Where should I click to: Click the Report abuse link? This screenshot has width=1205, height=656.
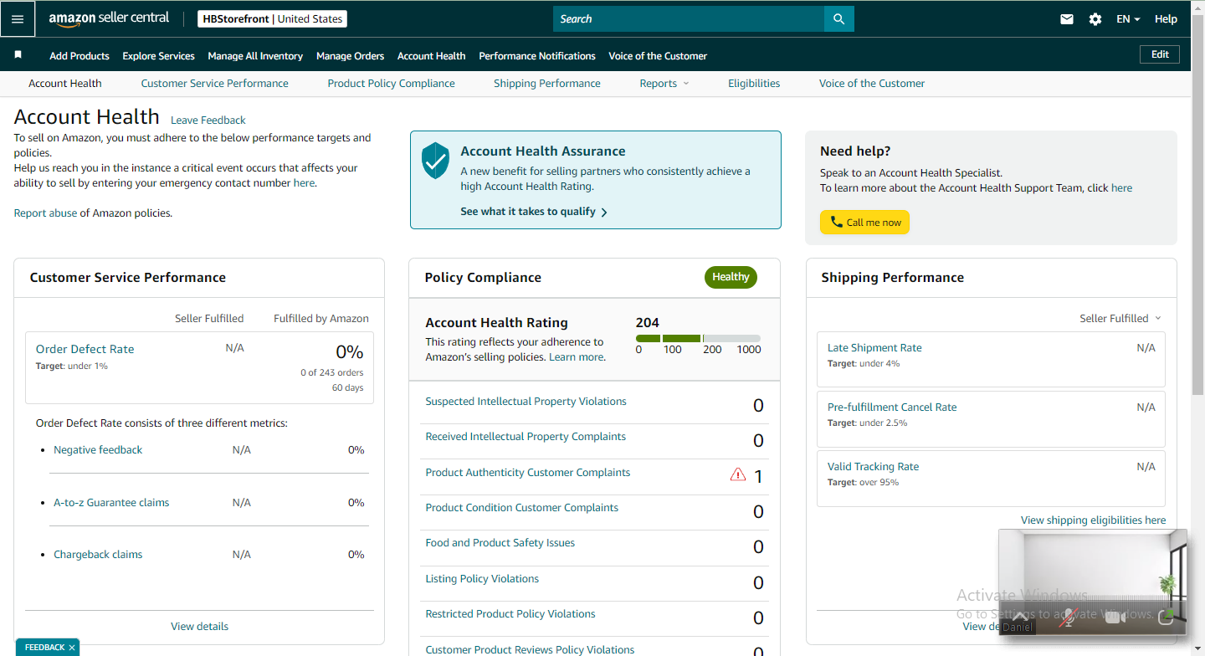tap(45, 213)
